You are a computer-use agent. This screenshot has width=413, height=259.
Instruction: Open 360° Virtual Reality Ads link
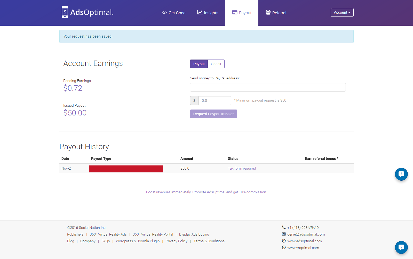(x=108, y=234)
